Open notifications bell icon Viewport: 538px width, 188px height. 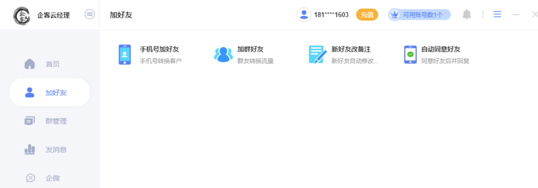[x=467, y=15]
